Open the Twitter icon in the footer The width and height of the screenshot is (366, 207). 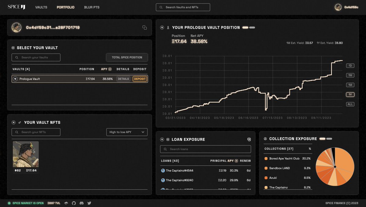89,203
